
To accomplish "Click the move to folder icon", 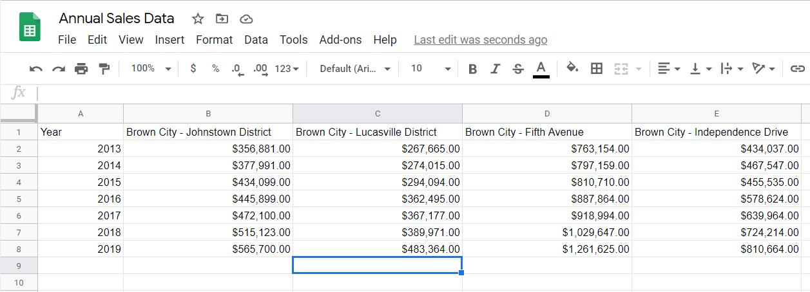I will [x=222, y=19].
